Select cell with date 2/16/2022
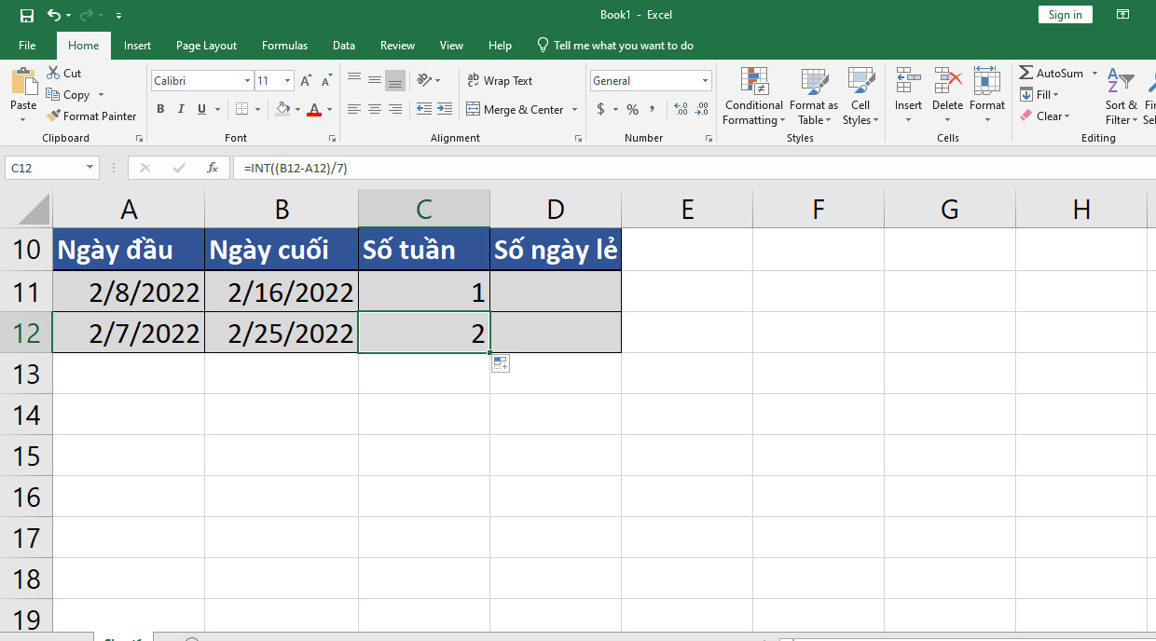This screenshot has width=1156, height=641. click(x=282, y=292)
